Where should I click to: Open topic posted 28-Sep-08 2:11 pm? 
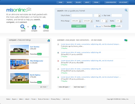81,52
